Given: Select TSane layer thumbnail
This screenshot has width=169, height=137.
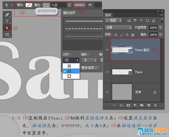Looking at the screenshot, I should [122, 72].
